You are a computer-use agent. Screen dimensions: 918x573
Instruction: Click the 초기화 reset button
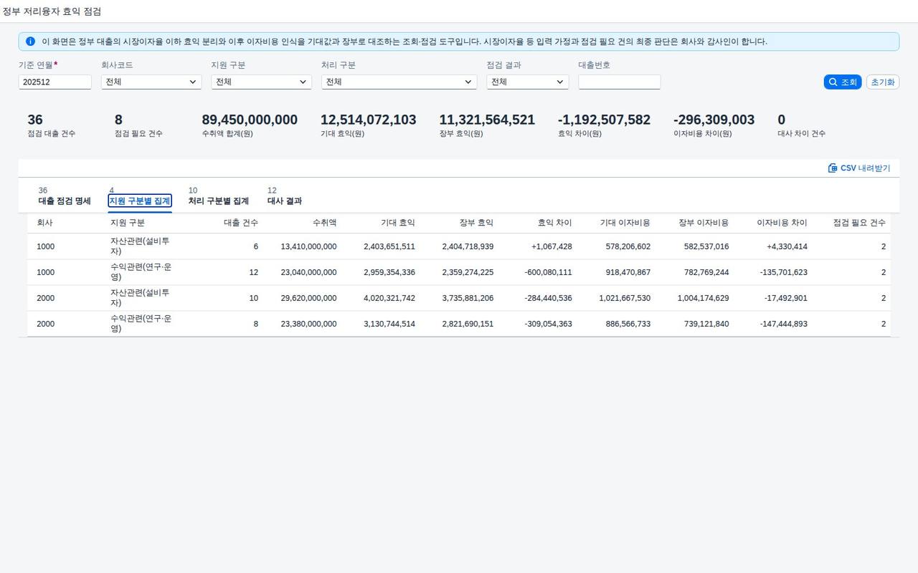(x=883, y=82)
